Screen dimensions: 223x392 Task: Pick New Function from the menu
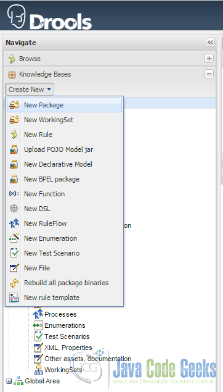pyautogui.click(x=64, y=194)
